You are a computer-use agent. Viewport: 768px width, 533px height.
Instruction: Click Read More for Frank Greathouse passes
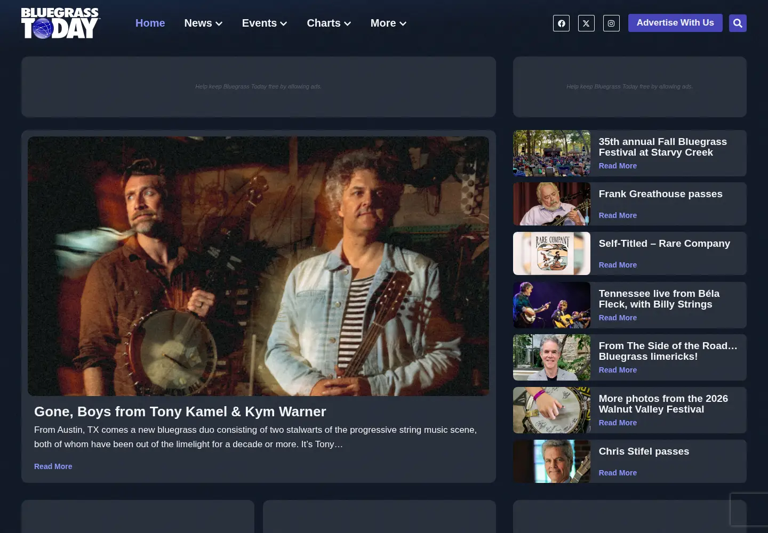(618, 215)
